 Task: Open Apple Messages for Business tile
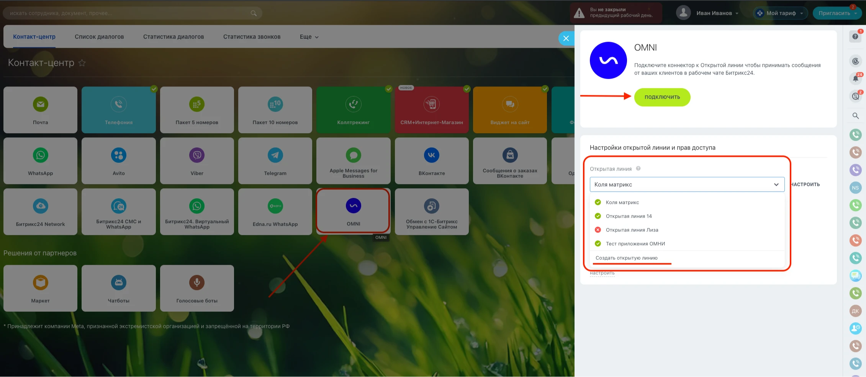point(354,161)
